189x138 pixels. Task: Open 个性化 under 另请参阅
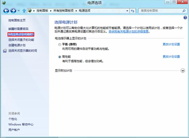[13, 119]
